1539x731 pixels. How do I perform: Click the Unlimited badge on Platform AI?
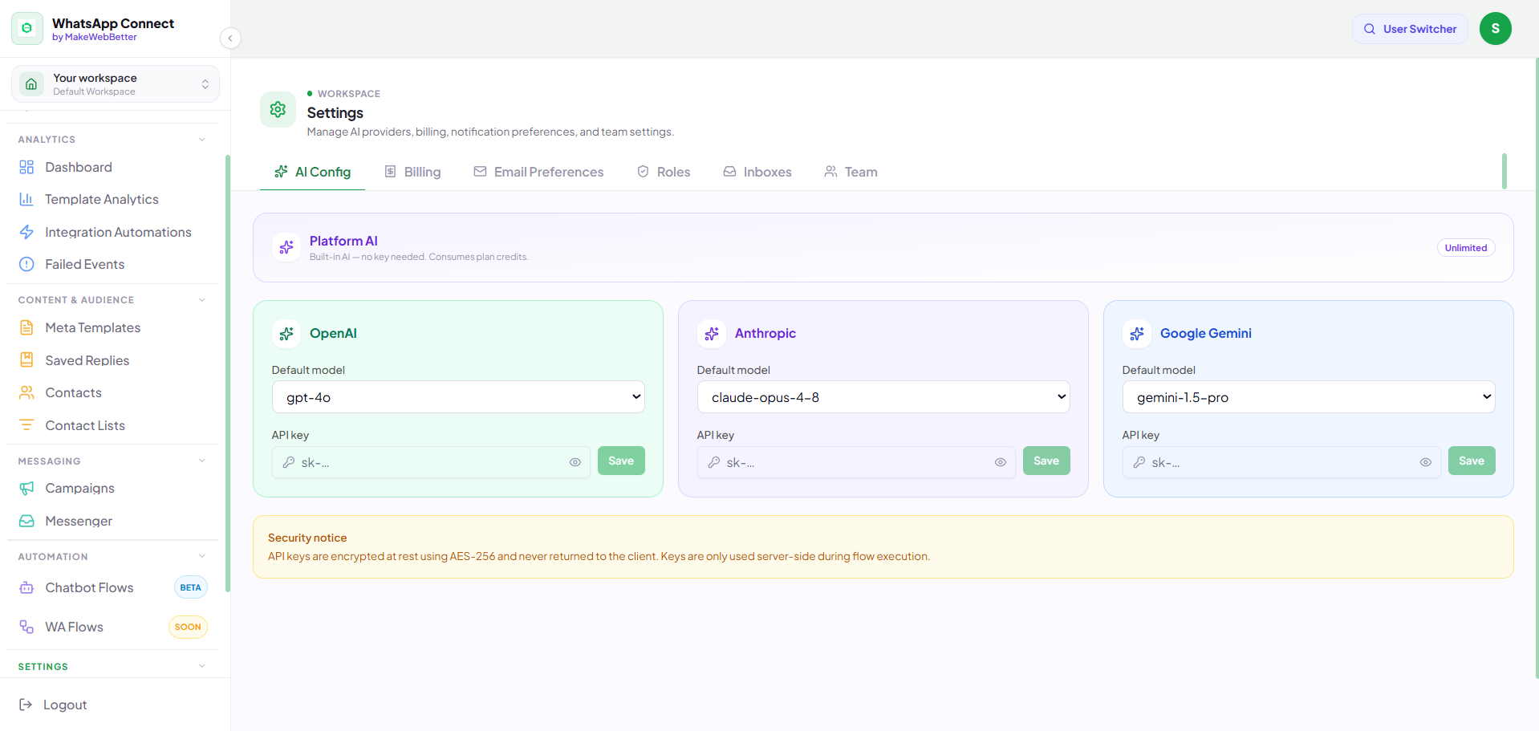[1466, 248]
